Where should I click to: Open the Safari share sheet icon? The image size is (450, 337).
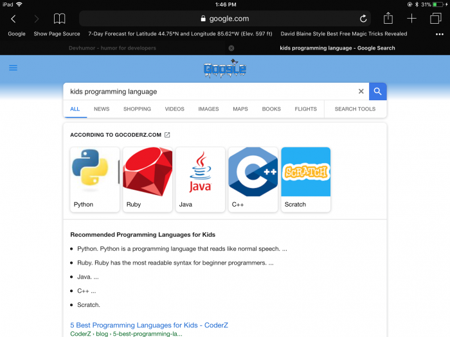point(388,18)
